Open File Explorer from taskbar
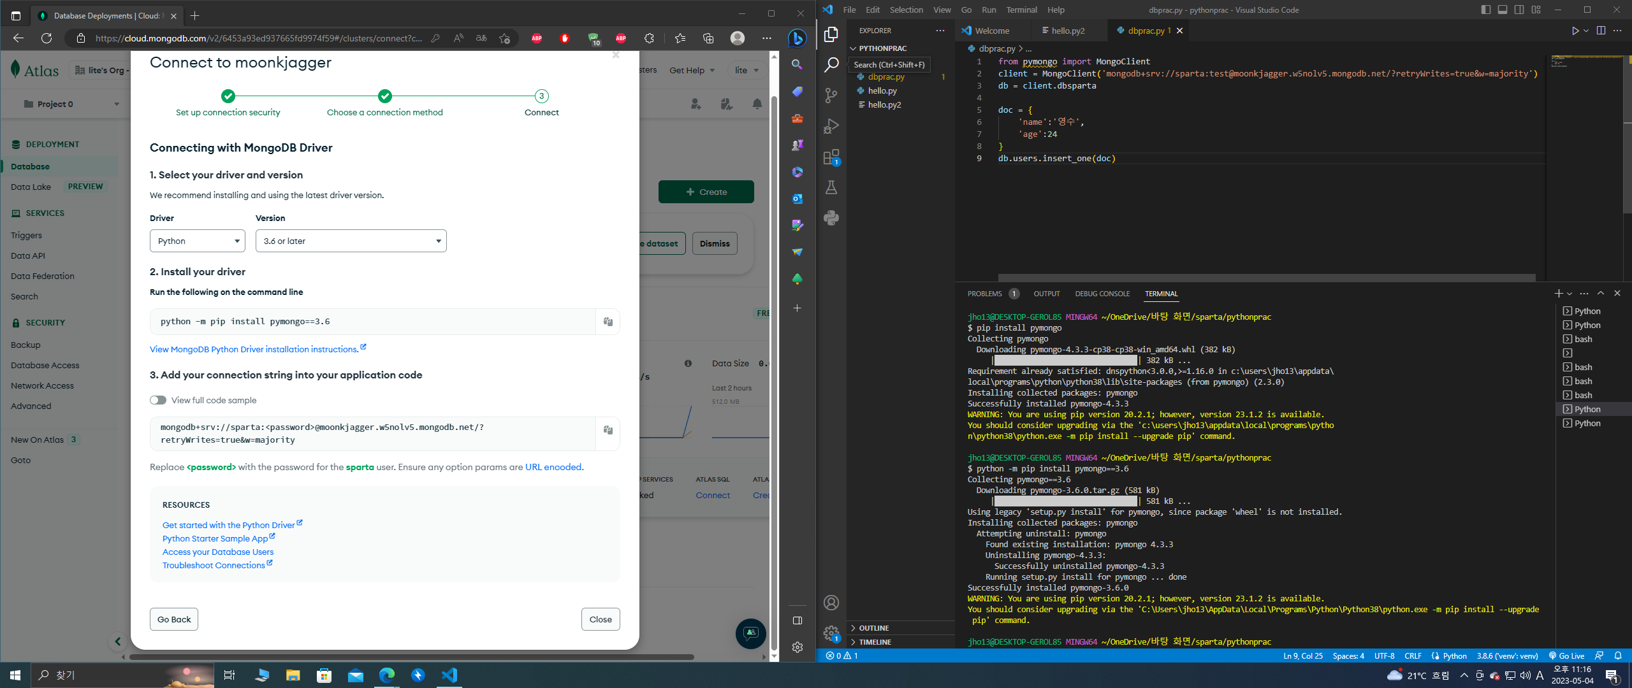Viewport: 1632px width, 688px height. pos(293,675)
